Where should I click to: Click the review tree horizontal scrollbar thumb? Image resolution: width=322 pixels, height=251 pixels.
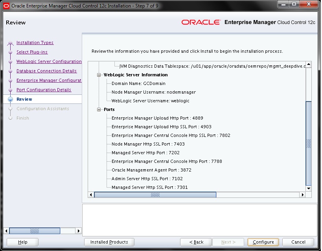[x=155, y=194]
